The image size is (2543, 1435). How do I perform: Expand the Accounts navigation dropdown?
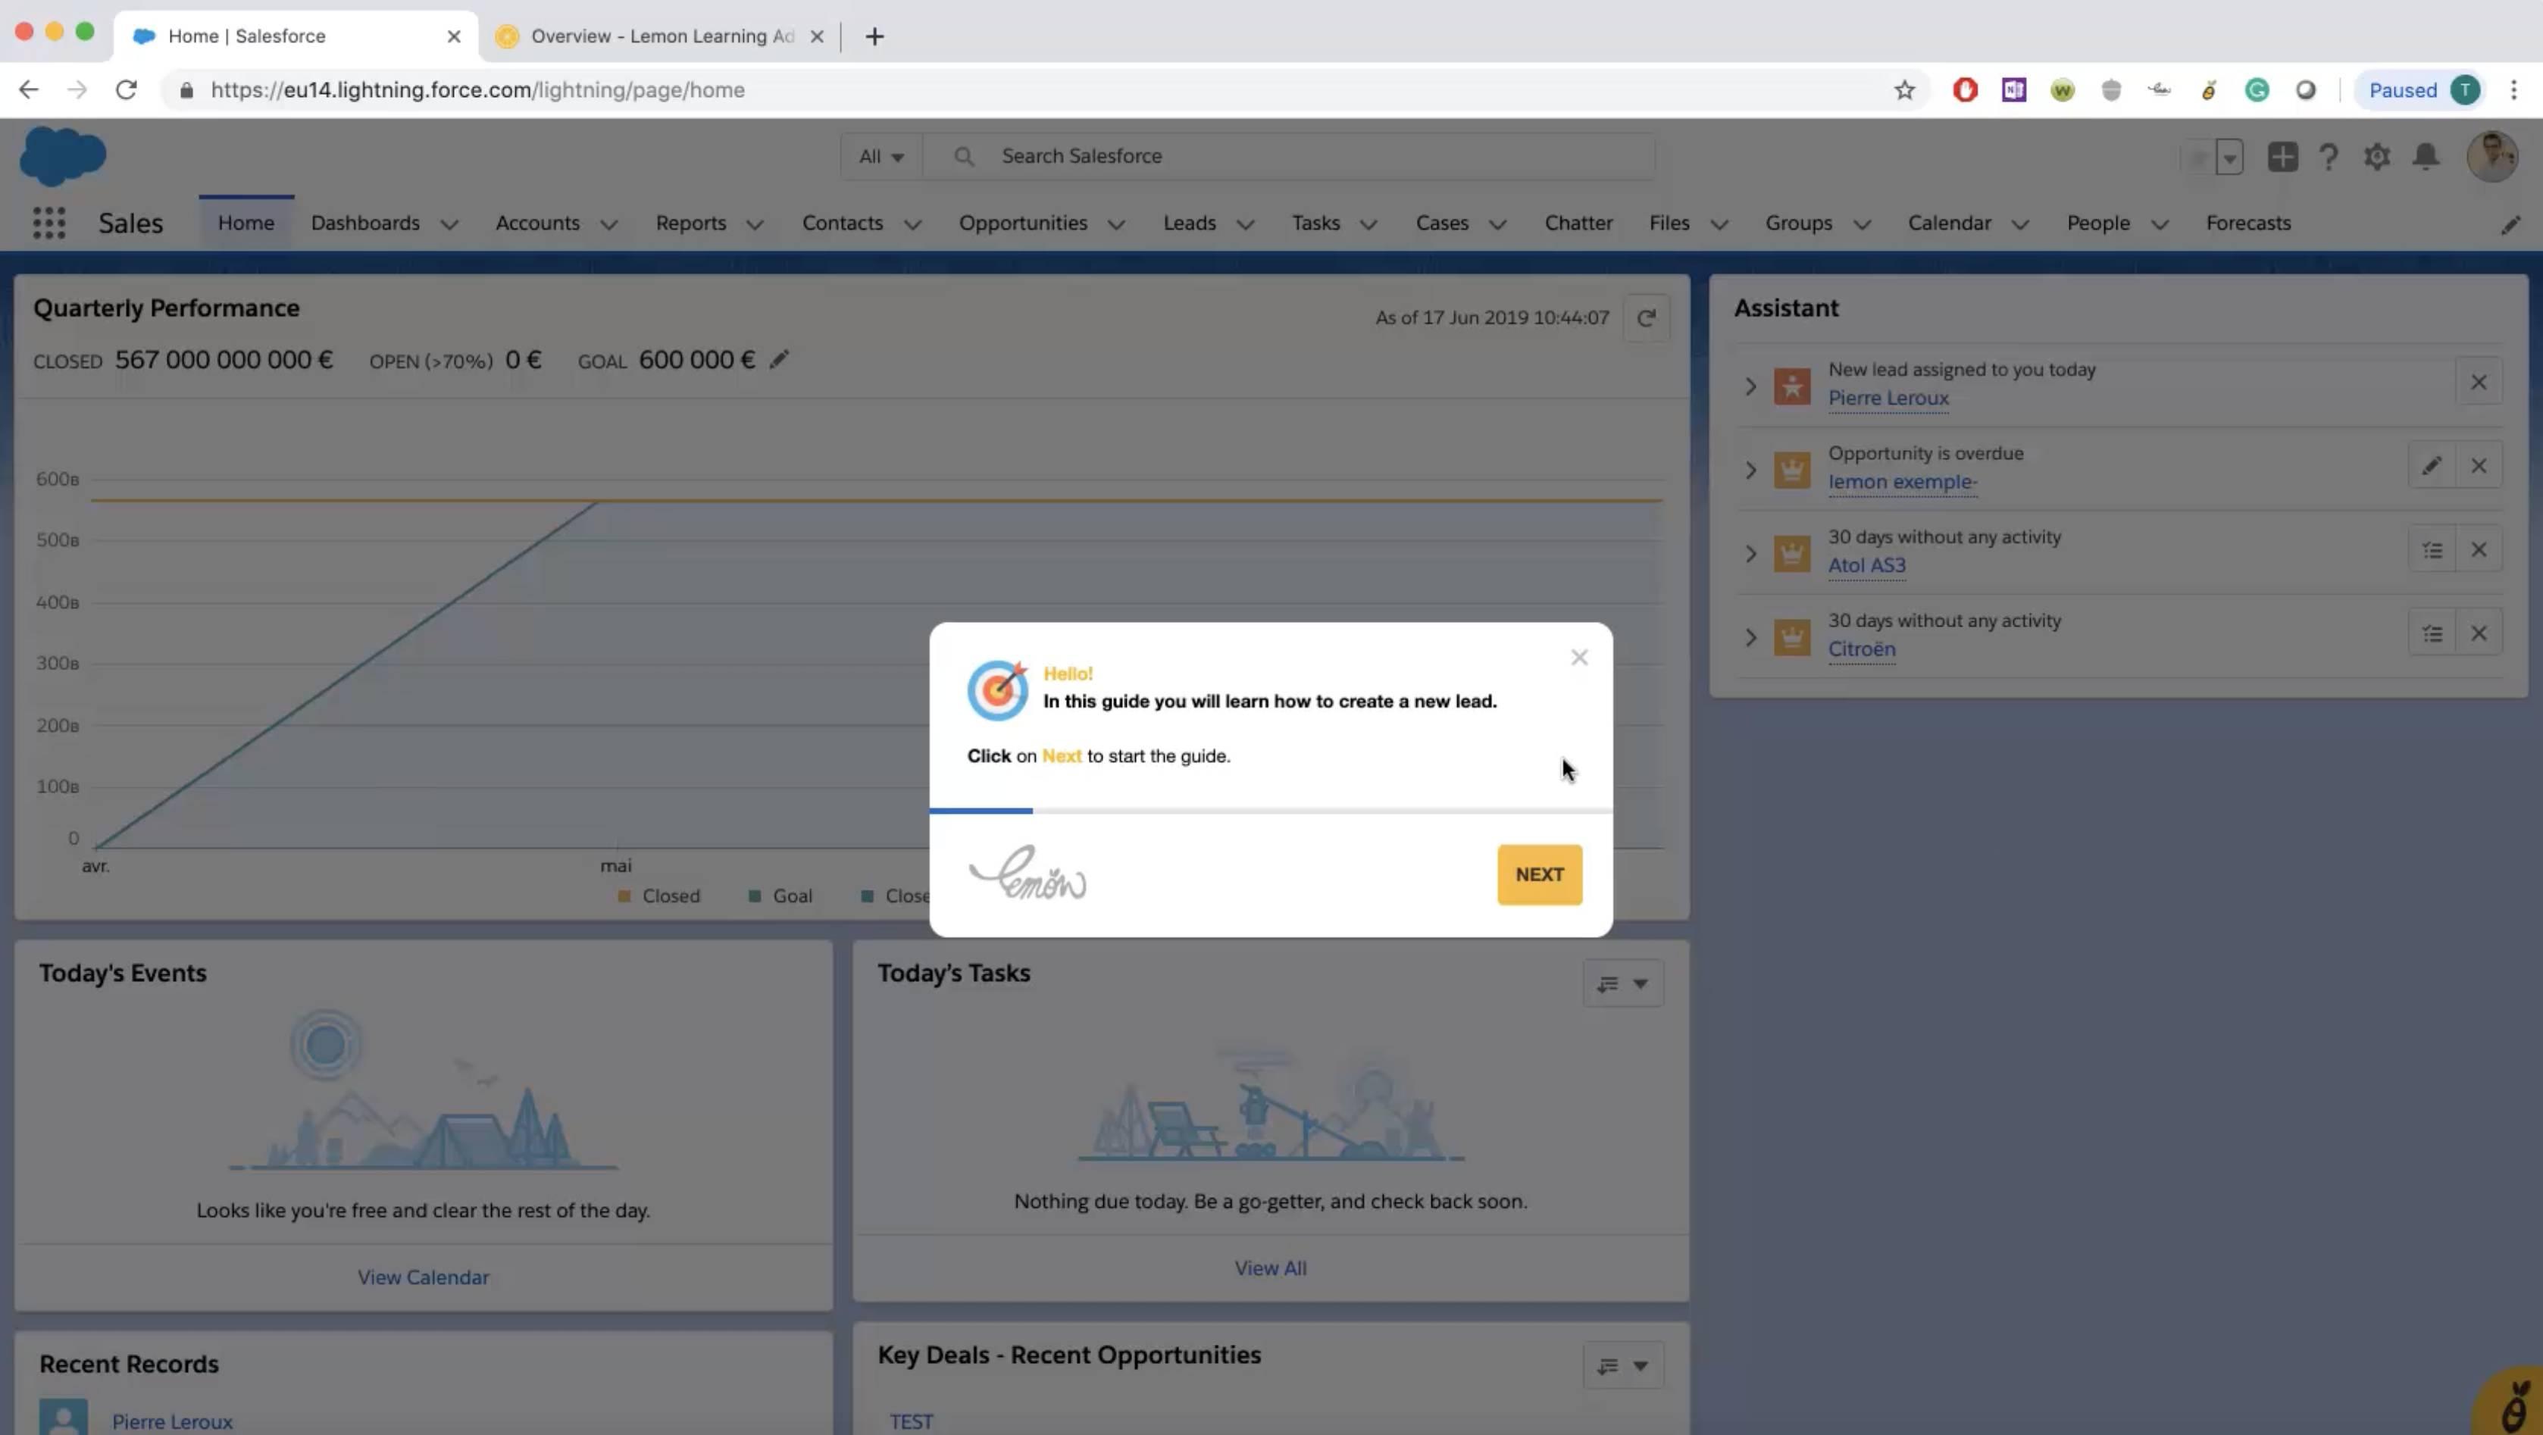(608, 224)
